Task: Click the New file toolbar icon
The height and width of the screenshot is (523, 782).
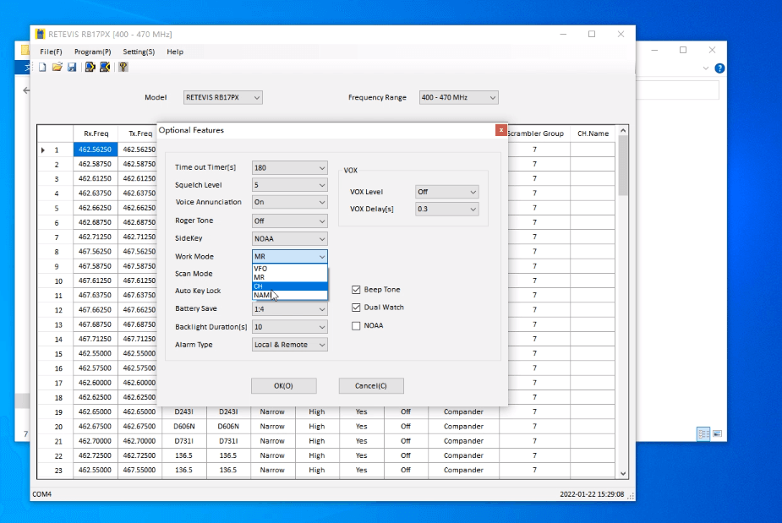Action: click(41, 67)
